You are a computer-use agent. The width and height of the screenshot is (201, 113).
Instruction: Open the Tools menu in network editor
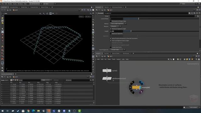pyautogui.click(x=114, y=59)
